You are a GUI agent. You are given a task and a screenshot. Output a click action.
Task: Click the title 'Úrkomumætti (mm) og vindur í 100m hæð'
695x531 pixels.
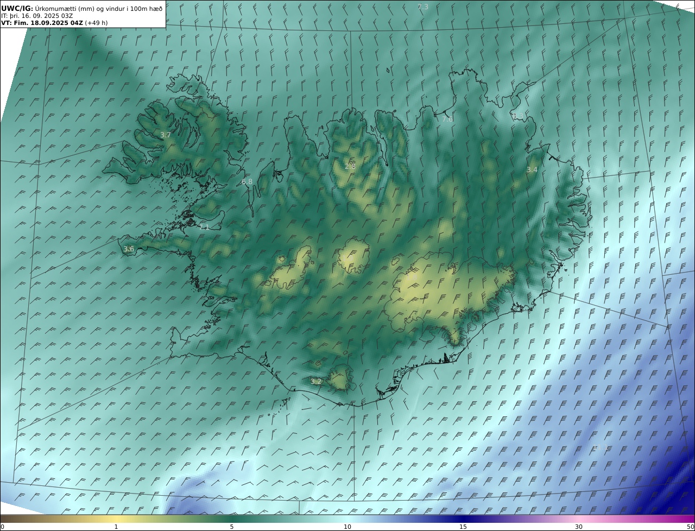(x=98, y=8)
